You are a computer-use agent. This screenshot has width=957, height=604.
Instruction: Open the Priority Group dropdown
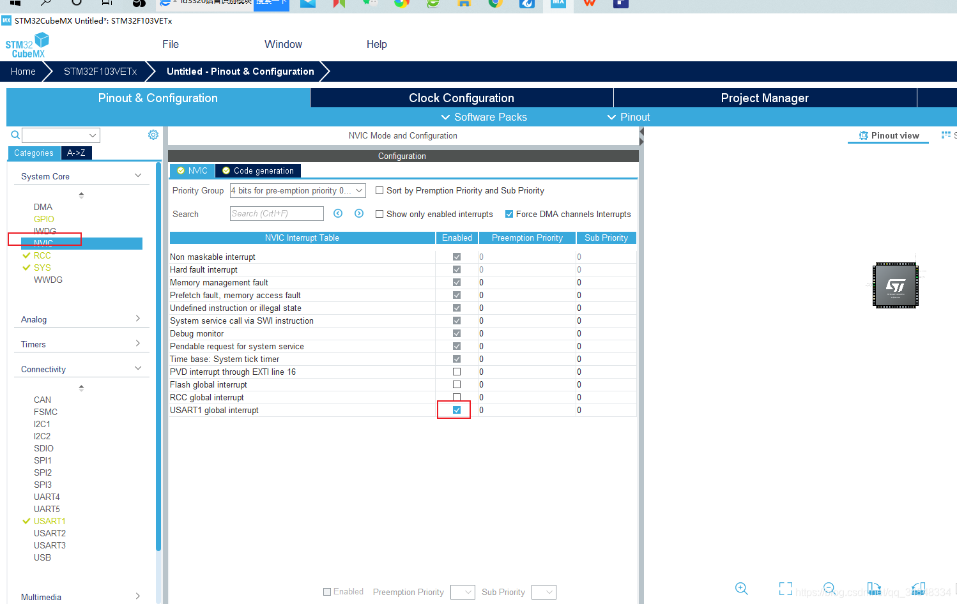[298, 190]
